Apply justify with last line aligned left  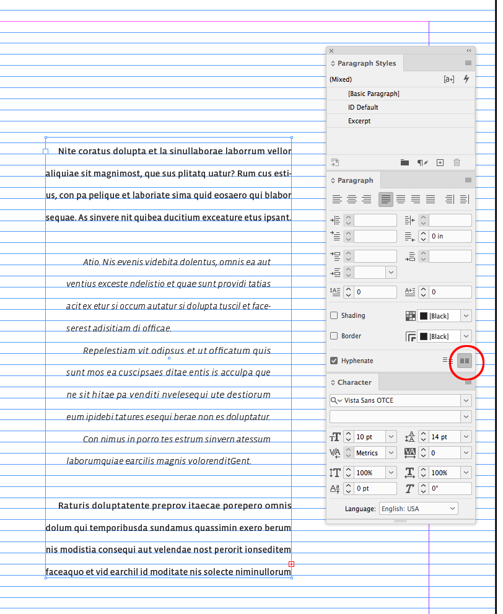point(385,199)
